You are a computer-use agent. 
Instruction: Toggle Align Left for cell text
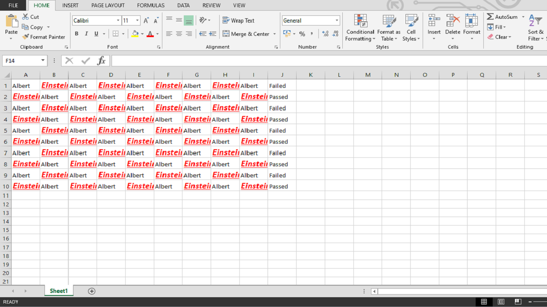[x=169, y=34]
